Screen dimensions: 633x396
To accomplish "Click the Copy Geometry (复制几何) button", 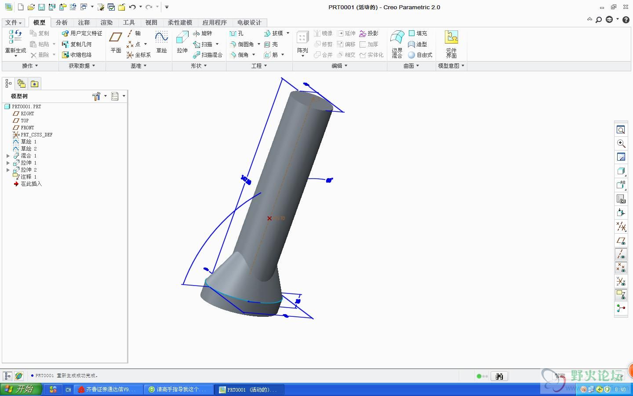I will click(x=76, y=44).
